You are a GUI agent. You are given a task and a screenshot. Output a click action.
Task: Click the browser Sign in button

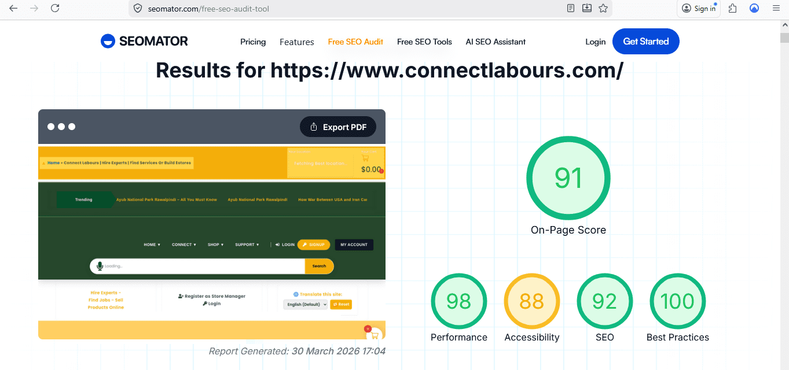coord(699,8)
